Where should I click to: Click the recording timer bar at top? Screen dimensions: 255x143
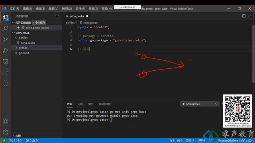pos(127,7)
